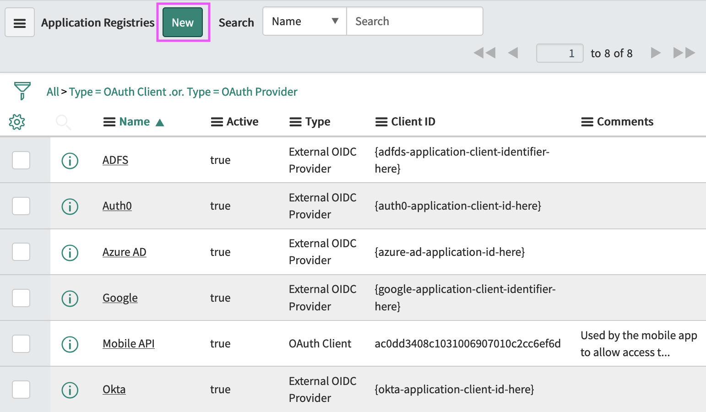This screenshot has width=706, height=412.
Task: Sort by the Name column header
Action: [x=134, y=122]
